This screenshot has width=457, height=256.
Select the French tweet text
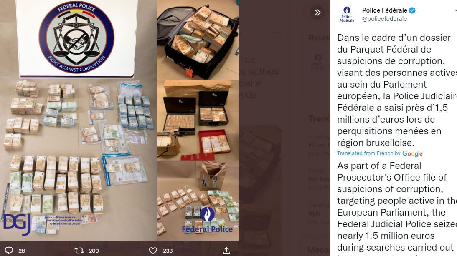click(x=397, y=90)
